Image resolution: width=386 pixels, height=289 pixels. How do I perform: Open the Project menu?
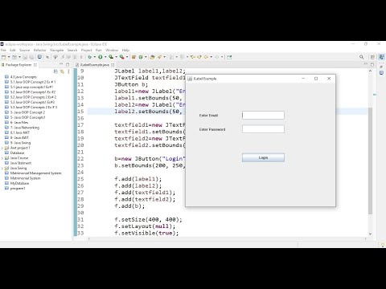coord(86,50)
